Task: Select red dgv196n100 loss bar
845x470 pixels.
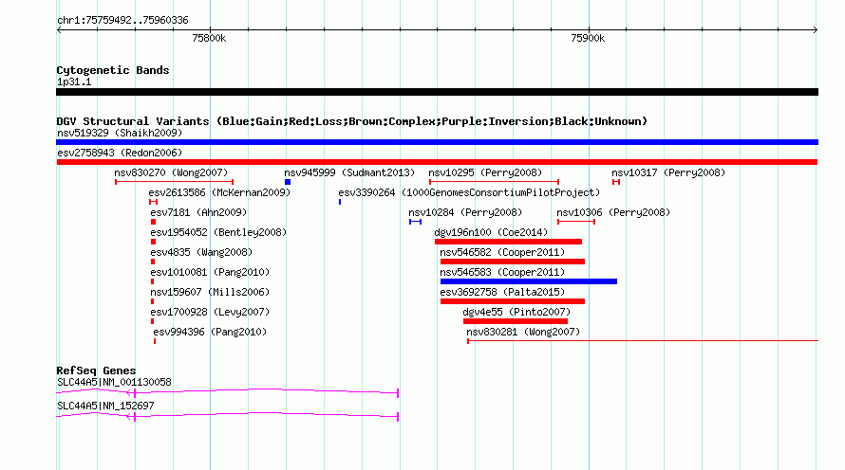Action: (x=508, y=242)
